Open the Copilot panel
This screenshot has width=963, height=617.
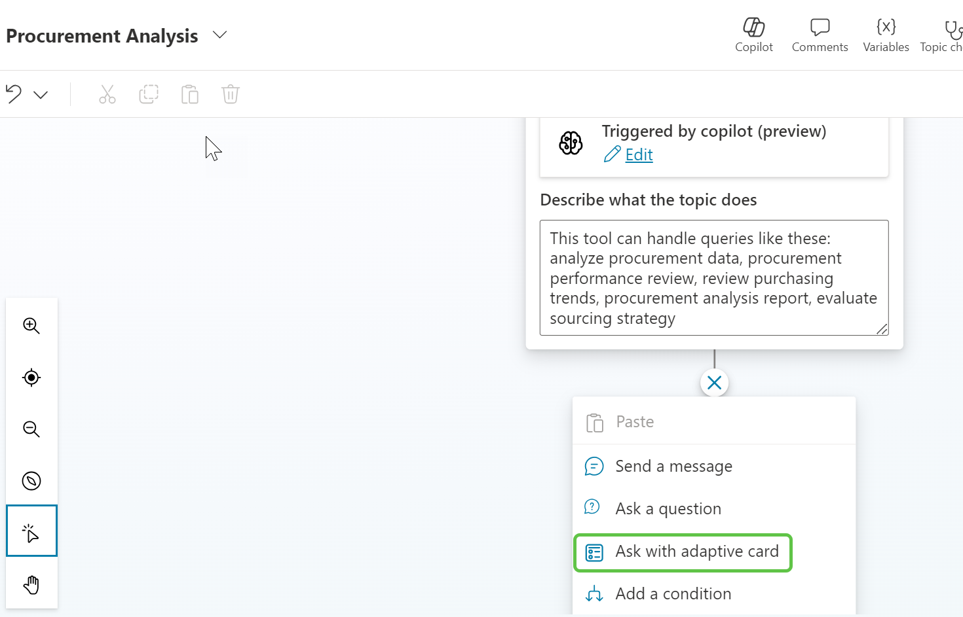[753, 35]
